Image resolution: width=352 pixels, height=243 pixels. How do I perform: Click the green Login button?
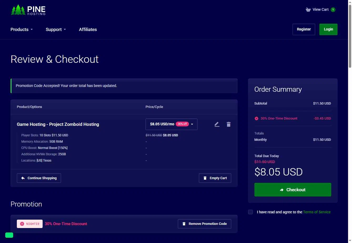(x=328, y=29)
